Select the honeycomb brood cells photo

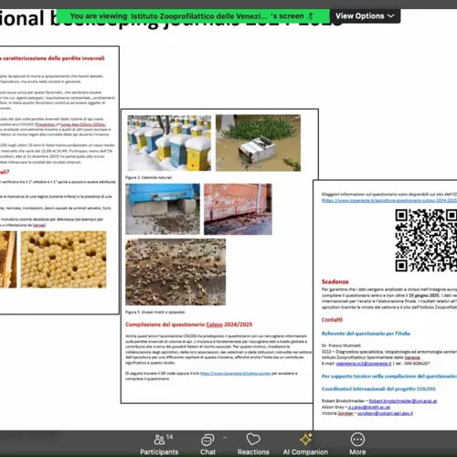coord(64,260)
